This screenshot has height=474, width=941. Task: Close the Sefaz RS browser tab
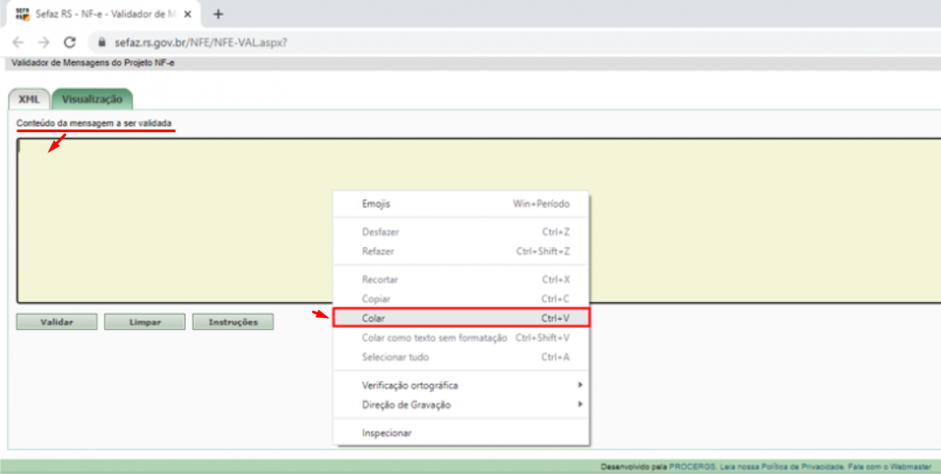pyautogui.click(x=189, y=15)
